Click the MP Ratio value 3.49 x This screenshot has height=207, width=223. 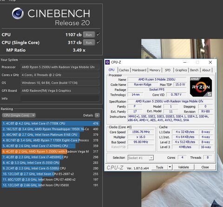[79, 50]
